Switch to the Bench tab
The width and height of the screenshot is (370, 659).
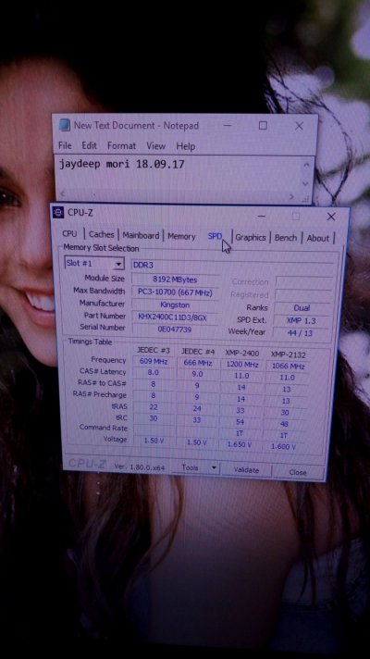[286, 238]
